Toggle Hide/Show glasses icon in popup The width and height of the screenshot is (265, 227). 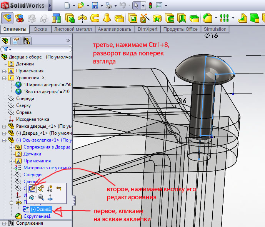[x=32, y=197]
